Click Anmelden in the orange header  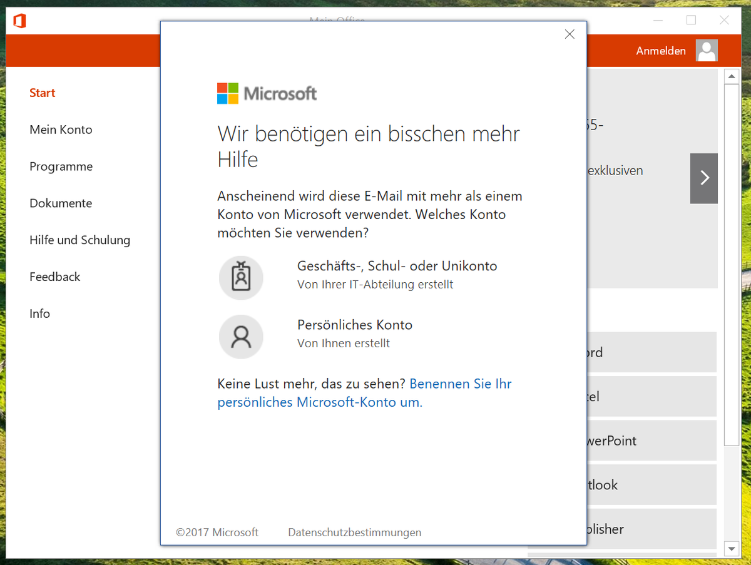(661, 51)
